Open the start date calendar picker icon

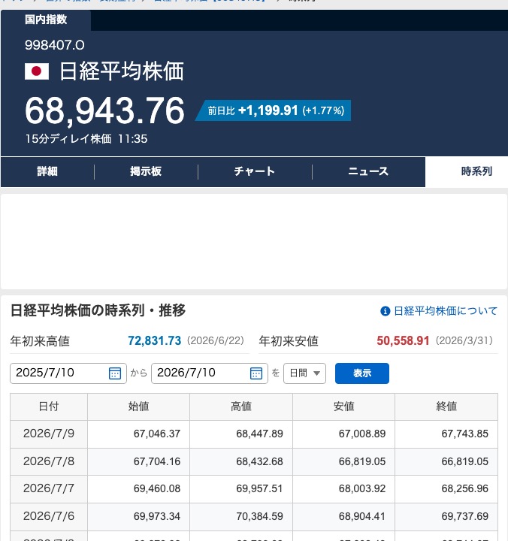tap(115, 373)
